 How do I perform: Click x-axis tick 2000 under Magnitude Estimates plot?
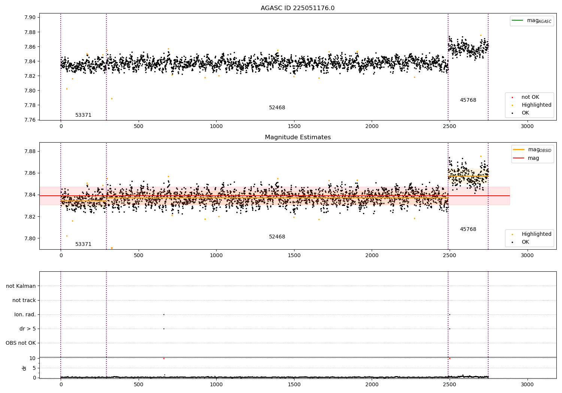[372, 256]
